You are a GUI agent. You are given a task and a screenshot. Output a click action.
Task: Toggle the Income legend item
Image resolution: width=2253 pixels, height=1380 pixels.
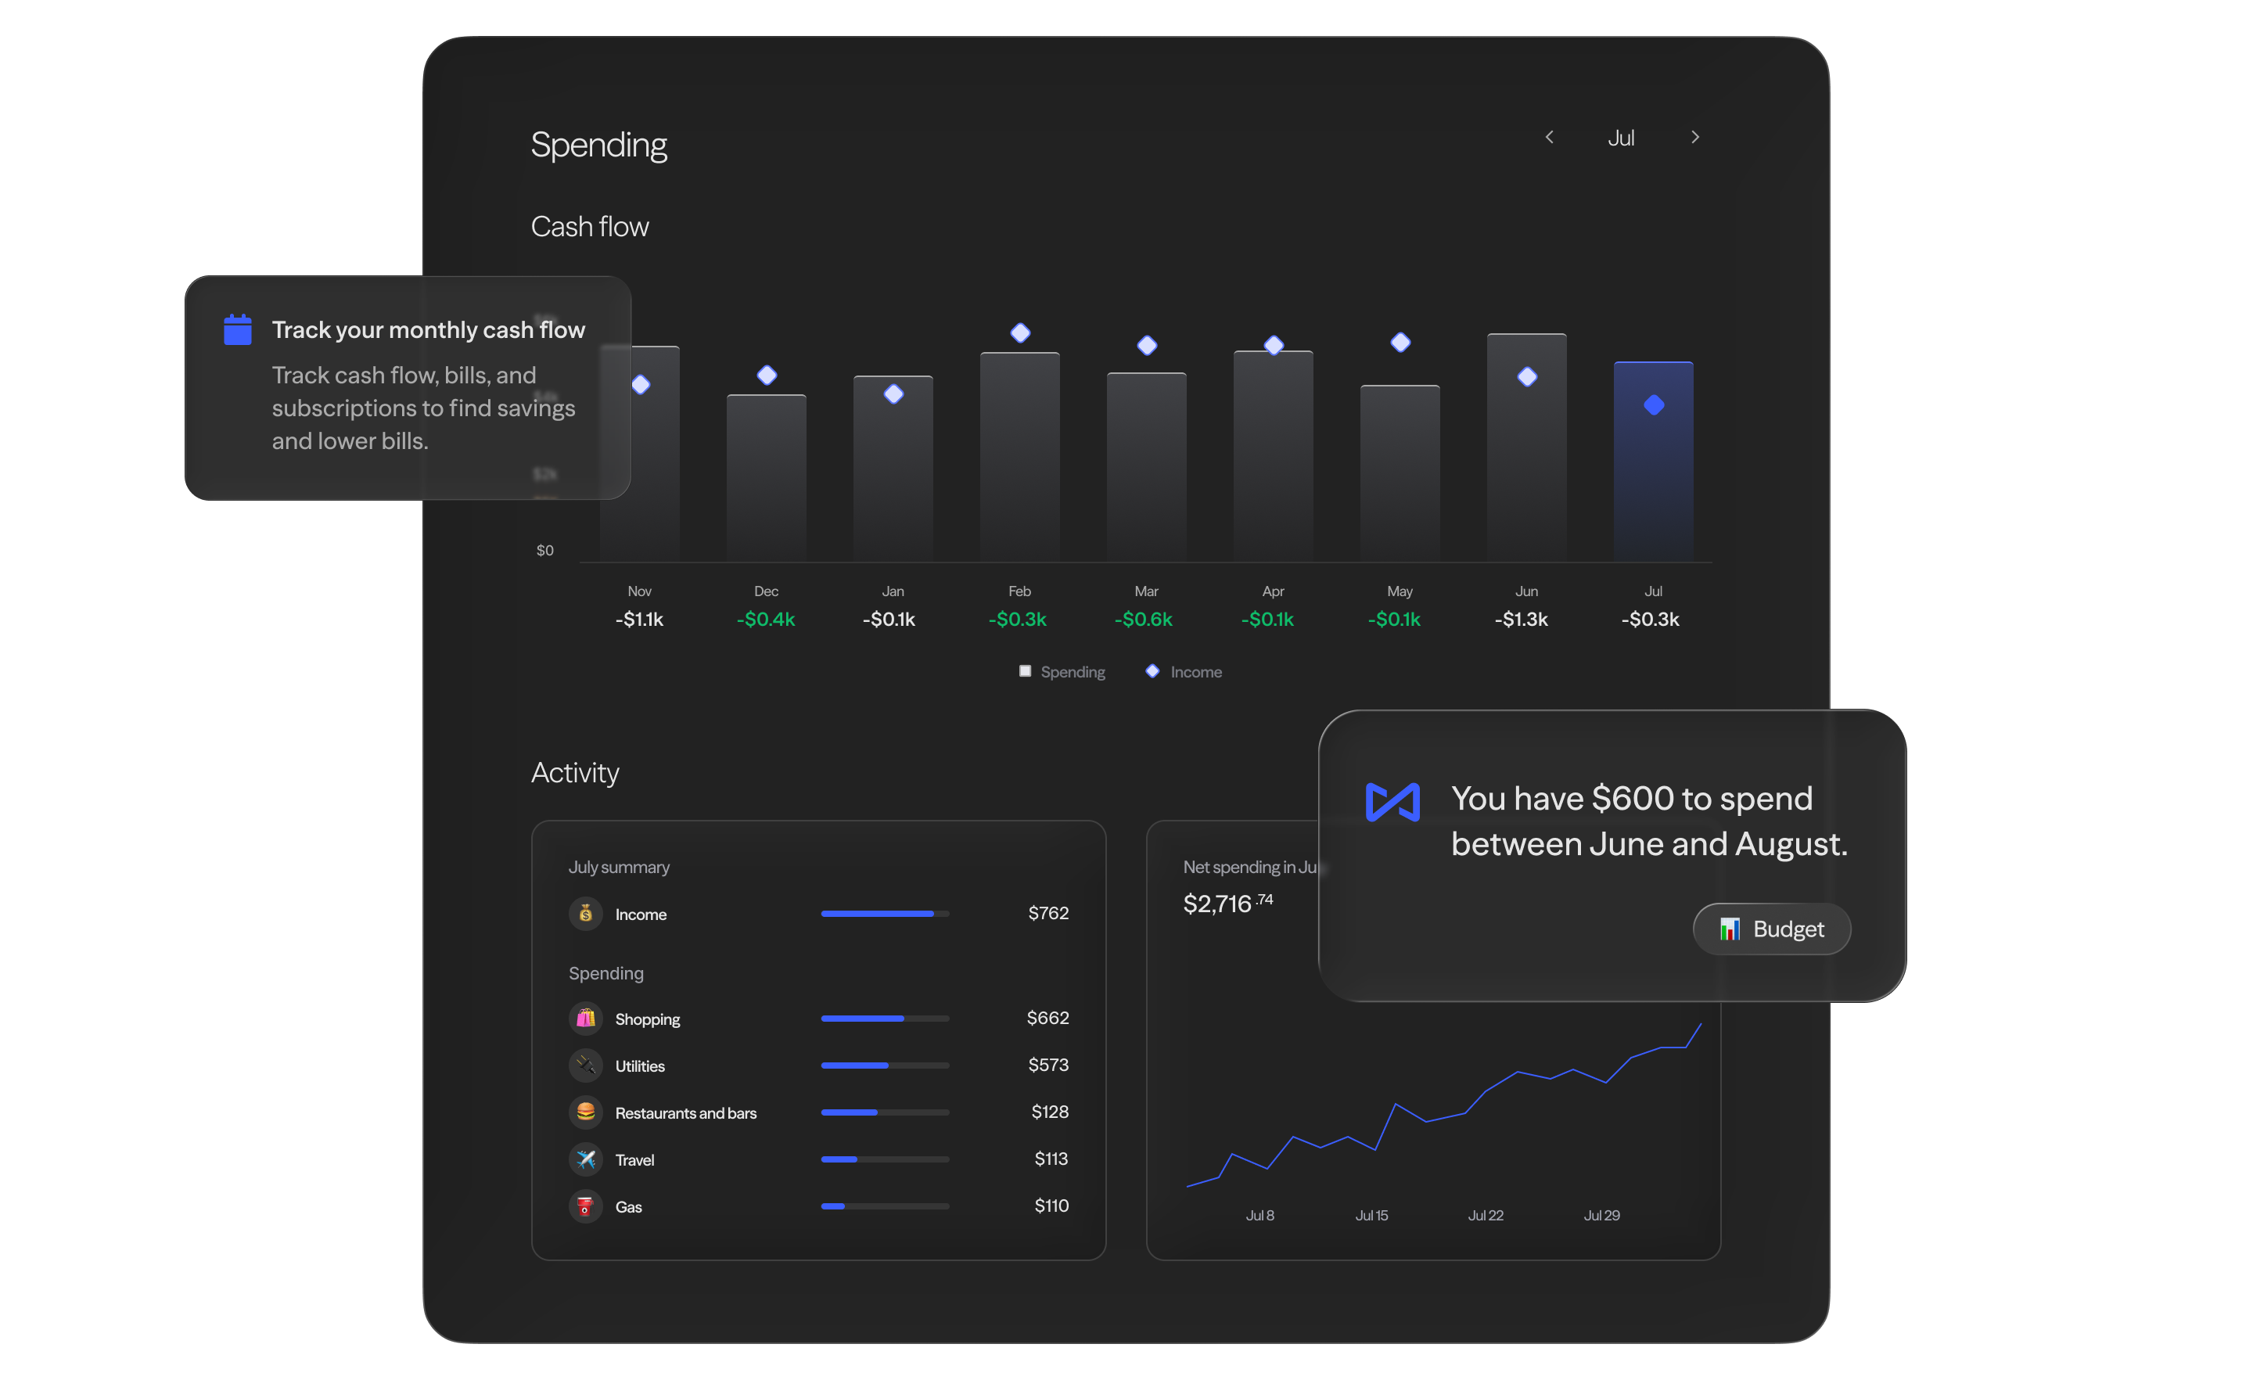1184,672
